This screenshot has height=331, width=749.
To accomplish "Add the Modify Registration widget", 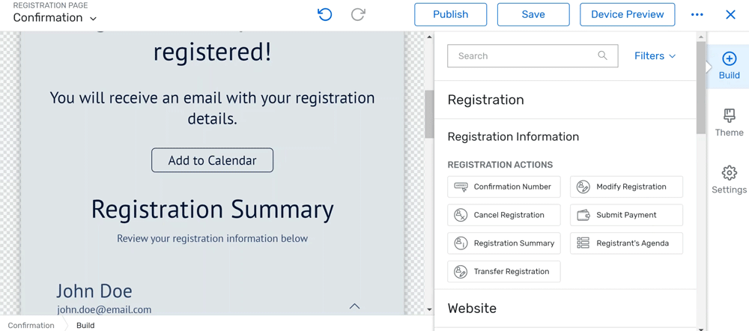I will pyautogui.click(x=626, y=187).
